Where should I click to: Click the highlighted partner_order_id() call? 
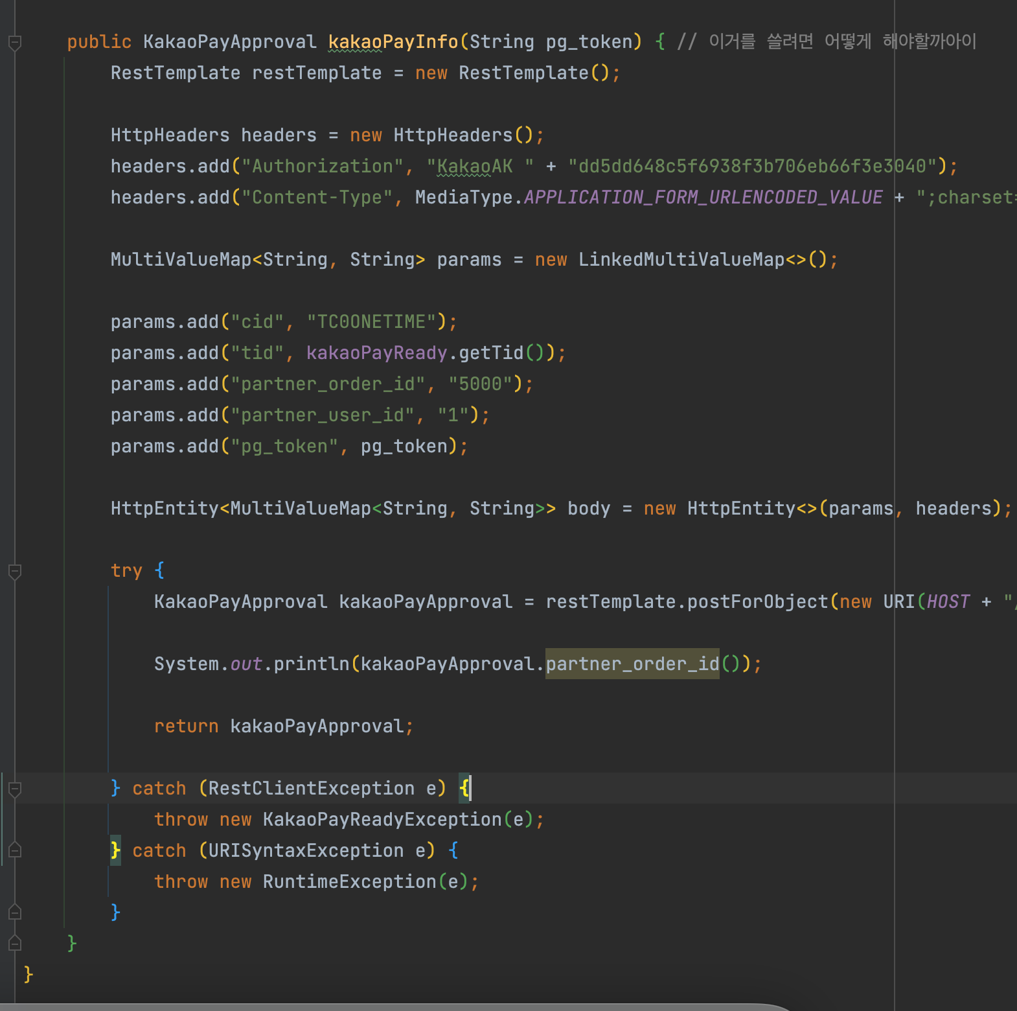(x=632, y=664)
